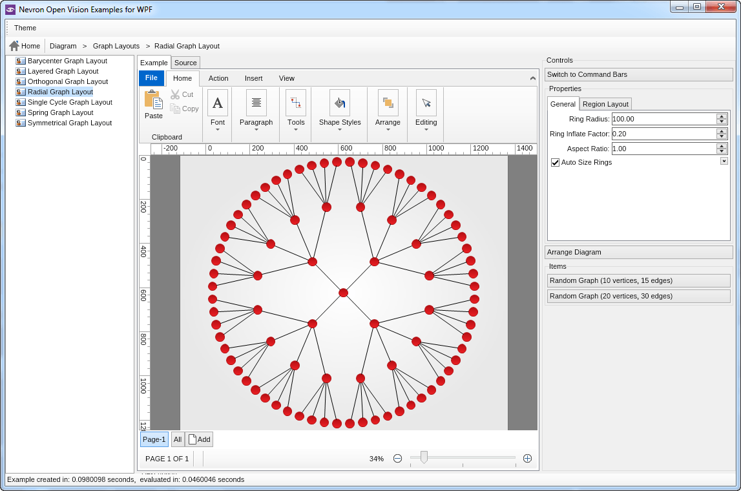Click the zoom slider handle
Image resolution: width=741 pixels, height=491 pixels.
424,457
